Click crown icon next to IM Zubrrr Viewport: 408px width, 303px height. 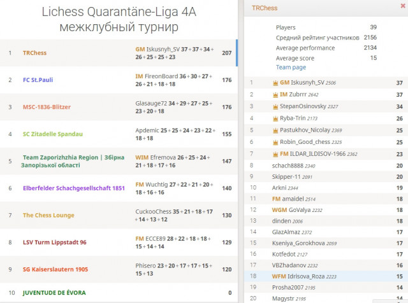275,95
